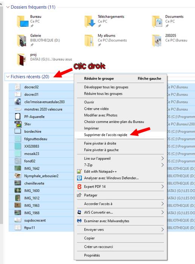Expand the Accorder l'accès à submenu arrow
195x264 pixels.
tap(162, 204)
